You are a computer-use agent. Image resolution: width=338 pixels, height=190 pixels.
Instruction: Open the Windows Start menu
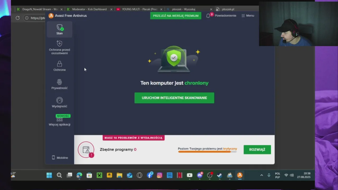(x=49, y=175)
